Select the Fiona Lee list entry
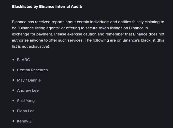The image size is (173, 128). (x=26, y=111)
